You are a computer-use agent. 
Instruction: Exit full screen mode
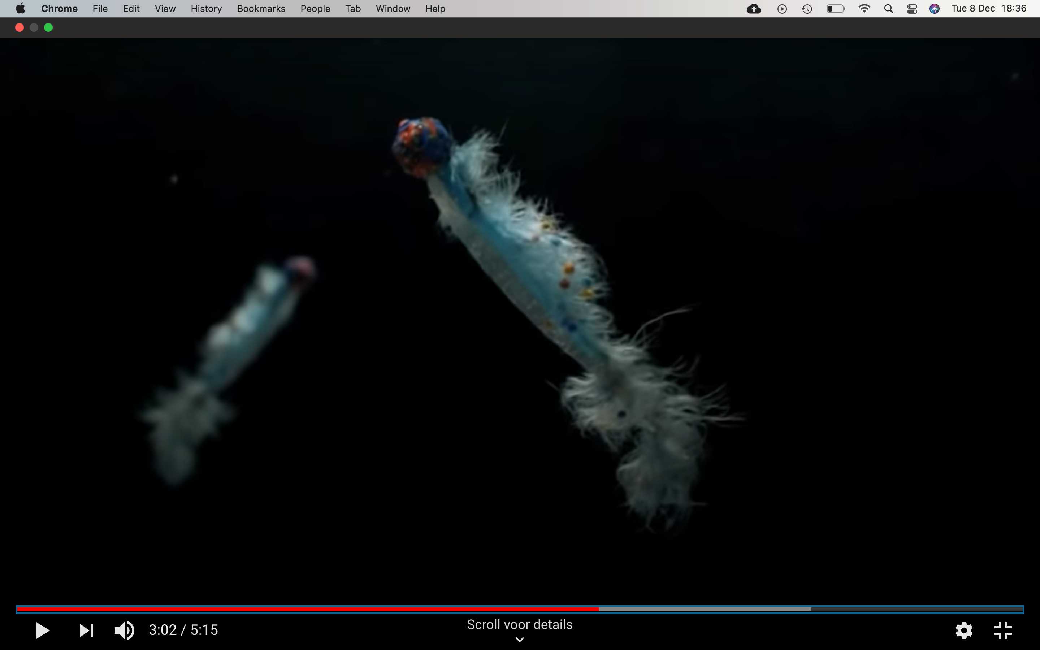tap(1003, 630)
